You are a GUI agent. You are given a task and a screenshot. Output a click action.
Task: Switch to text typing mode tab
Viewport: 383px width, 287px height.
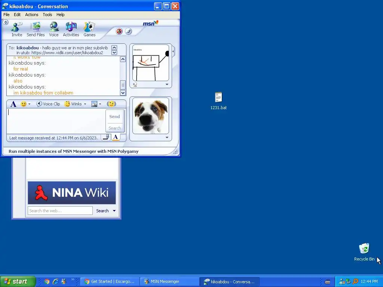click(x=116, y=138)
